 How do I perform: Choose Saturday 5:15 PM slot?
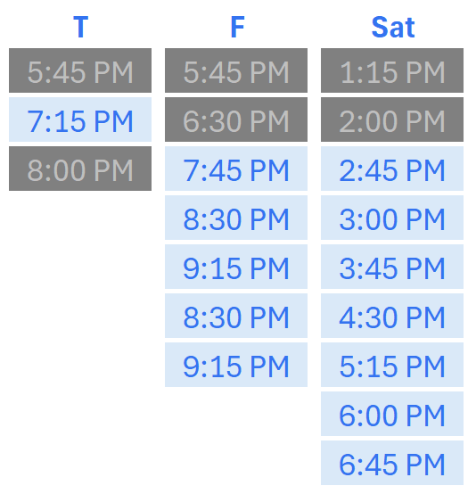[392, 365]
